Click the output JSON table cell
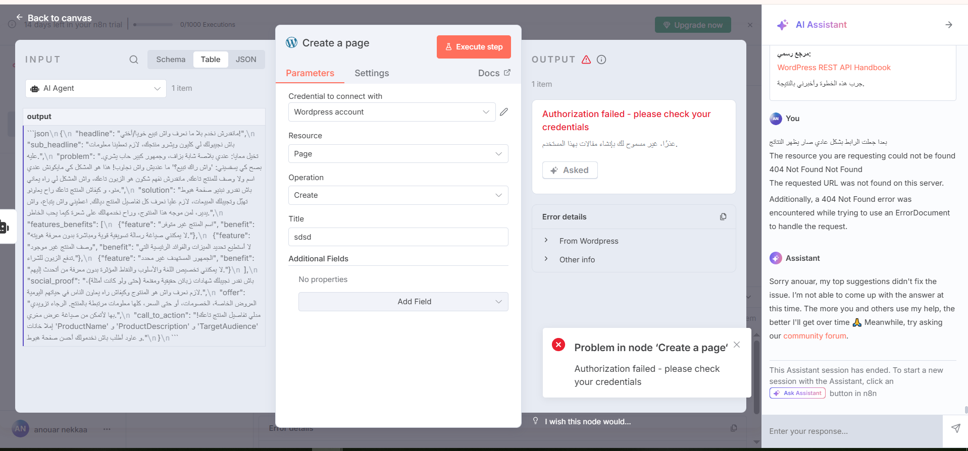968x451 pixels. coord(144,236)
